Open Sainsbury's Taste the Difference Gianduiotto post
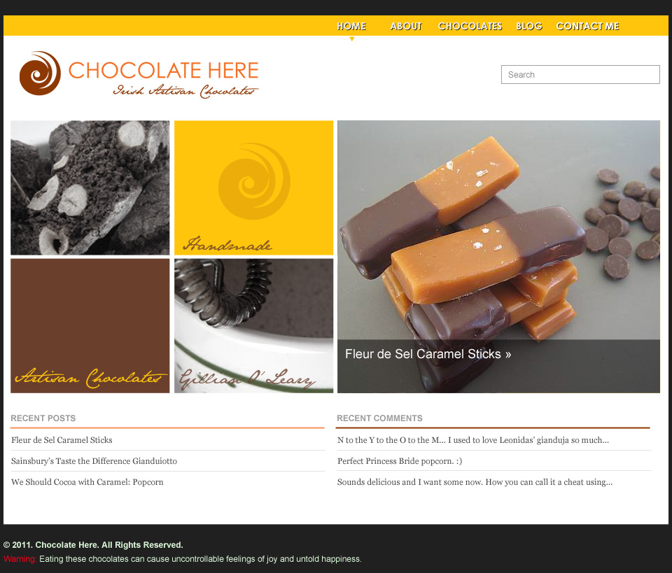Image resolution: width=672 pixels, height=573 pixels. (x=94, y=461)
